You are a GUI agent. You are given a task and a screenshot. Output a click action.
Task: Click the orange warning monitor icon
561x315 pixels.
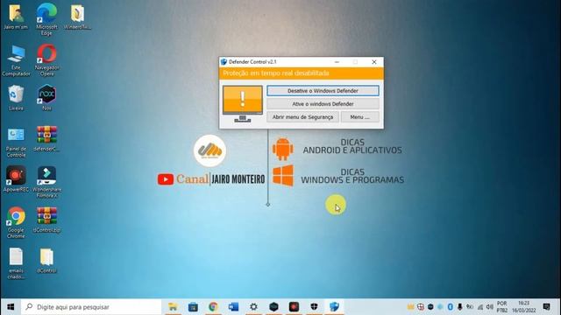click(x=243, y=103)
